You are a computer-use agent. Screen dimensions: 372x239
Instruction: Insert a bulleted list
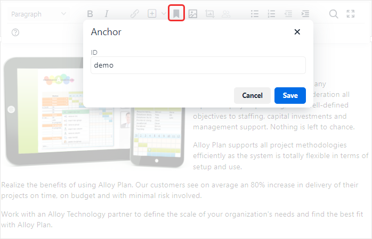tap(255, 14)
